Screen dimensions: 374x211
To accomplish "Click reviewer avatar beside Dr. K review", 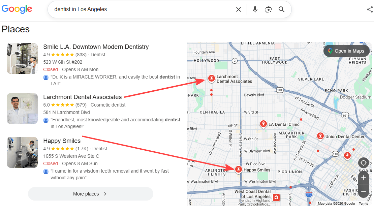I will click(46, 77).
